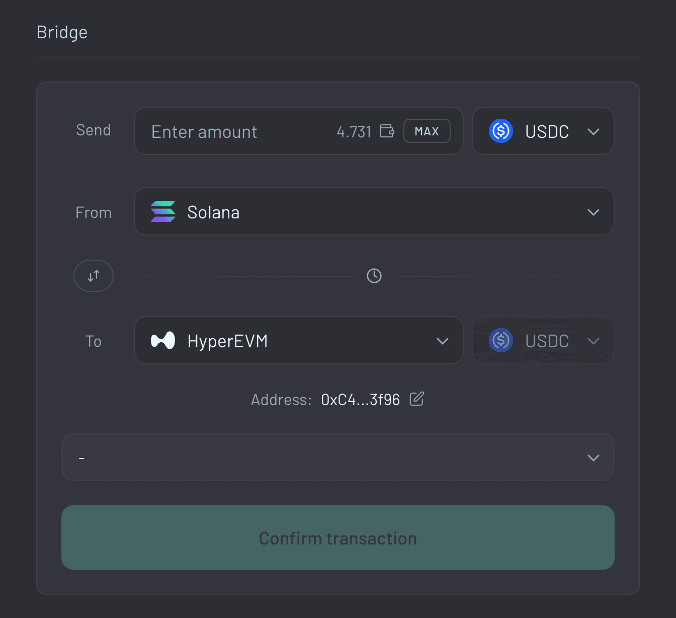
Task: Click the USDC token icon in To row
Action: 501,341
